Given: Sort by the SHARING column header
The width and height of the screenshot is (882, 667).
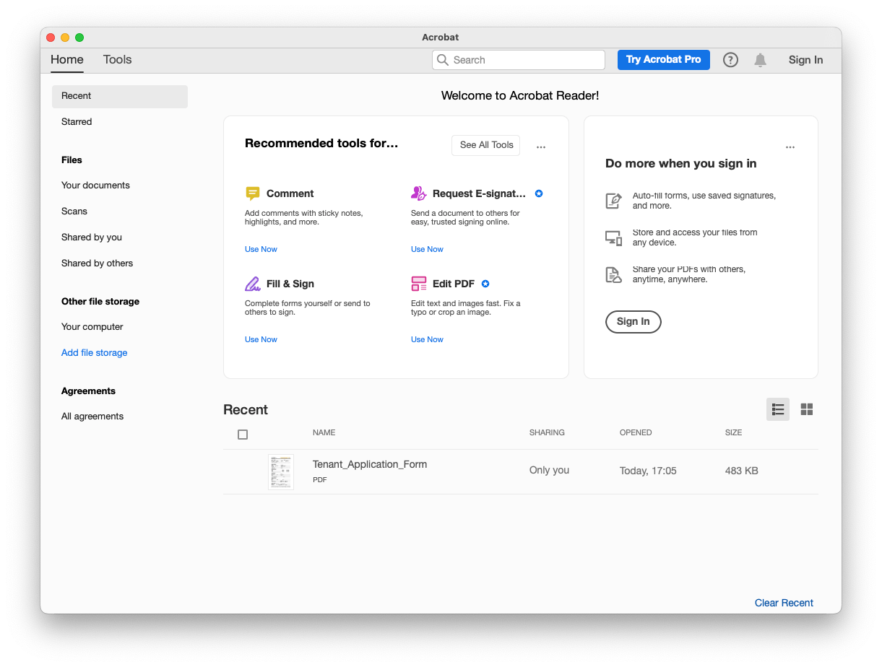Looking at the screenshot, I should (547, 433).
